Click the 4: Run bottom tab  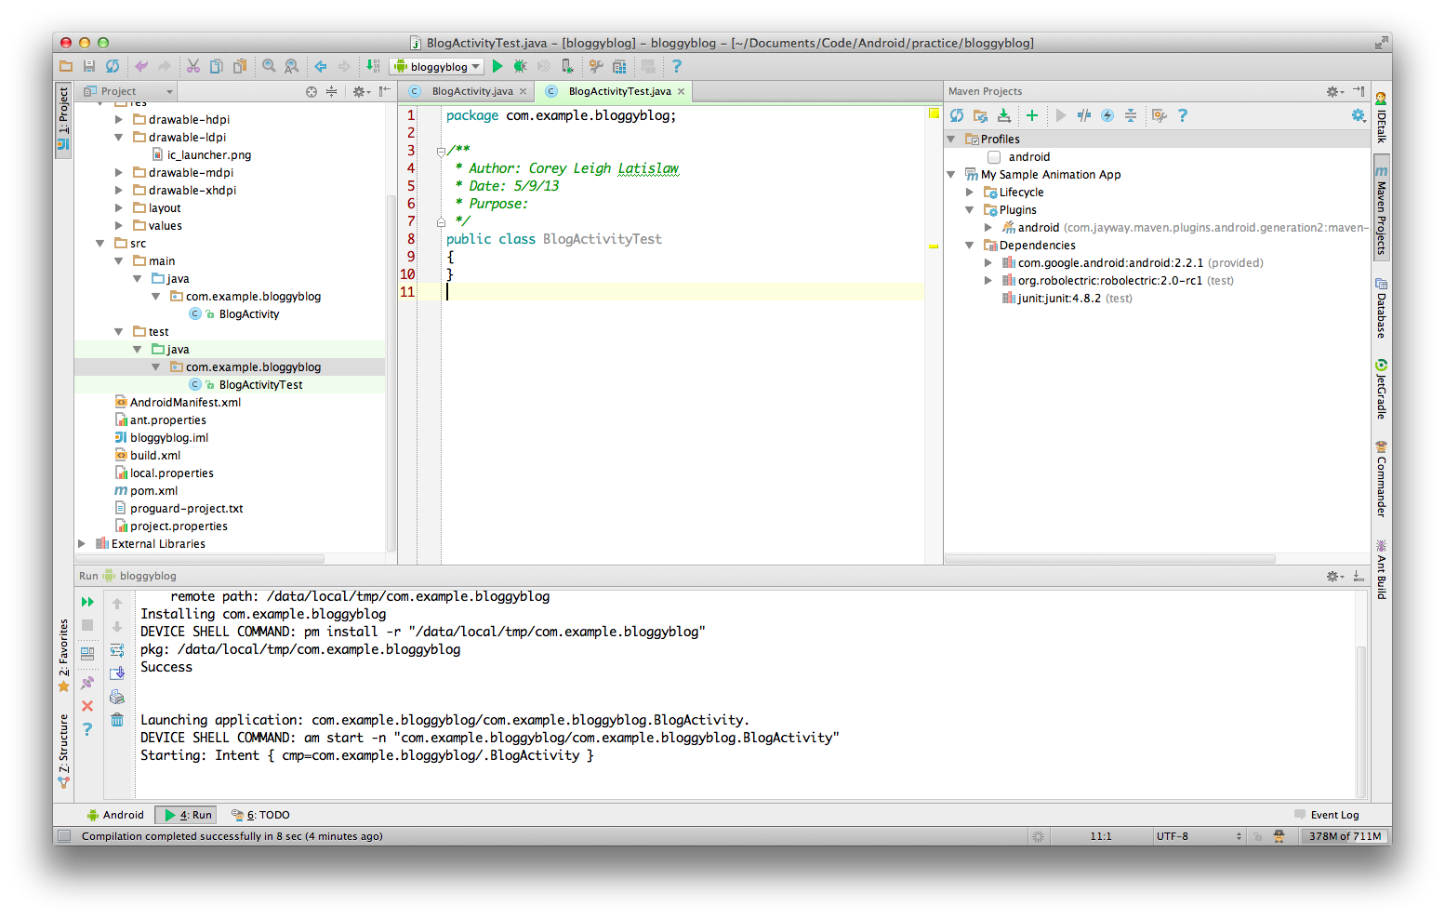point(186,815)
